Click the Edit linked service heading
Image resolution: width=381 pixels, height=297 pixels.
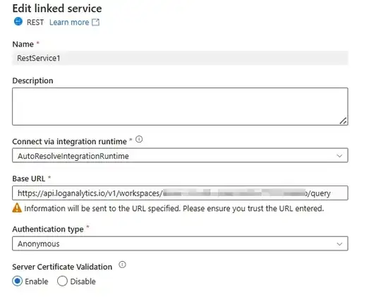57,8
